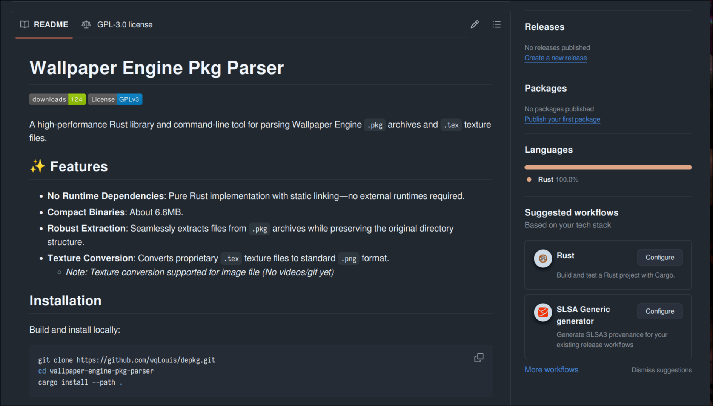Configure the Rust workflow
Screen dimensions: 713x406
coord(659,258)
